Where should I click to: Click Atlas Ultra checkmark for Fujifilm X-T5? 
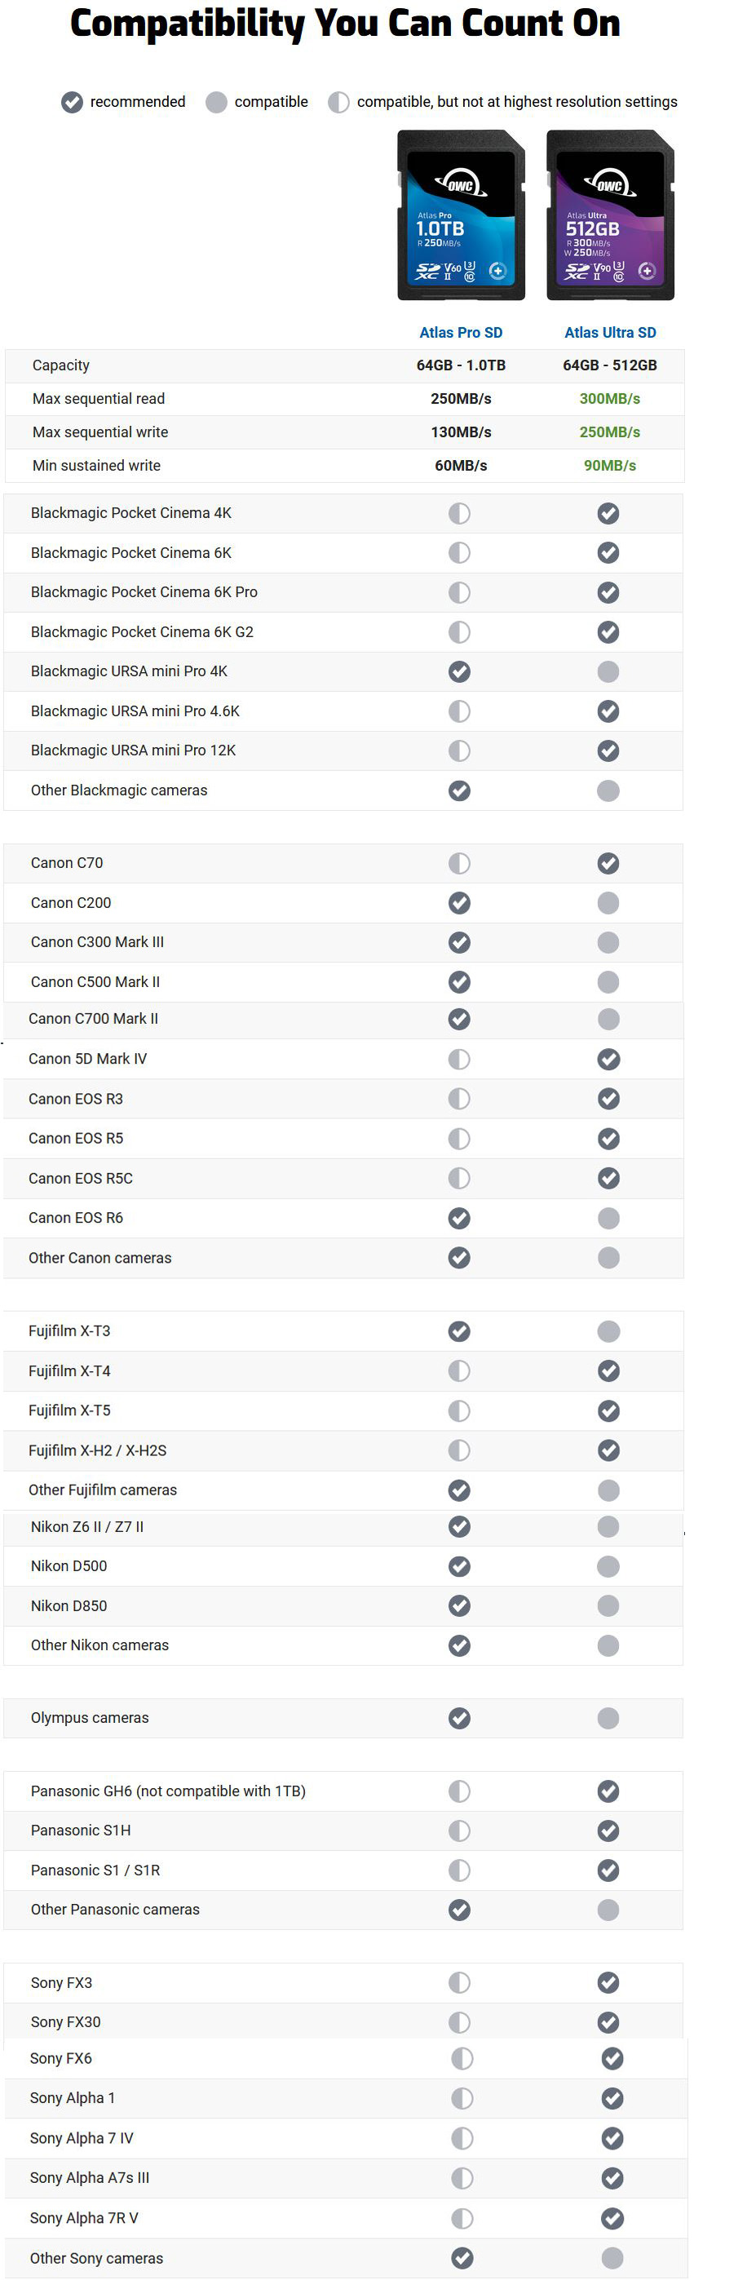click(x=608, y=1411)
